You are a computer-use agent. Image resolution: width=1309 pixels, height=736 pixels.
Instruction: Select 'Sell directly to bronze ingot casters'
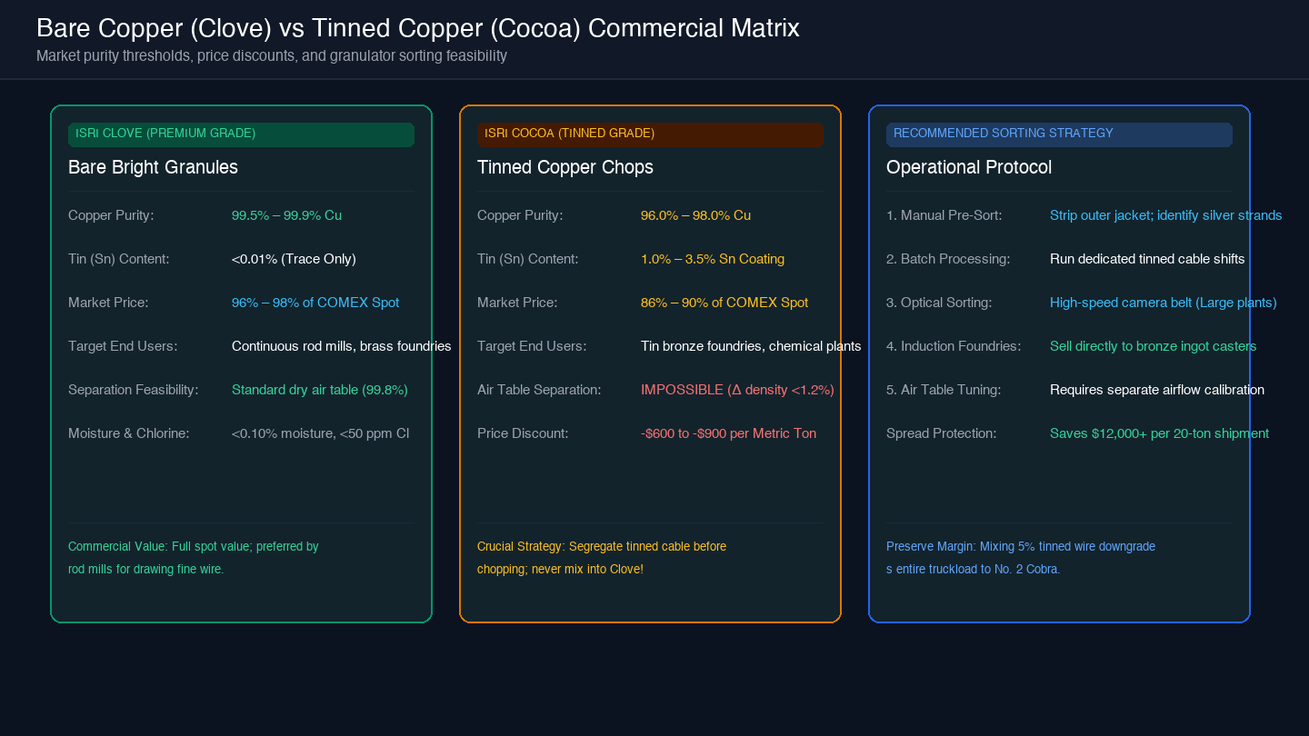pos(1154,346)
